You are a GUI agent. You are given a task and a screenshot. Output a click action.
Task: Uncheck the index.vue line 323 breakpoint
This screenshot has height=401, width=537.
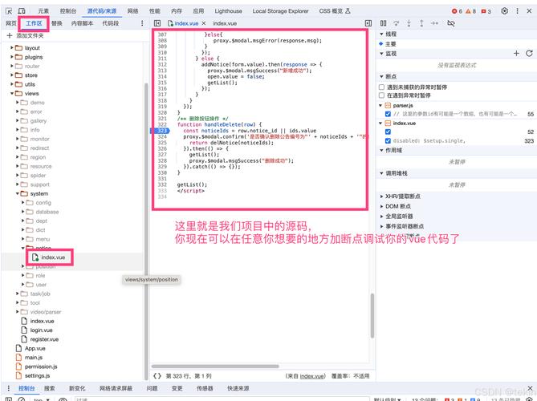point(388,140)
